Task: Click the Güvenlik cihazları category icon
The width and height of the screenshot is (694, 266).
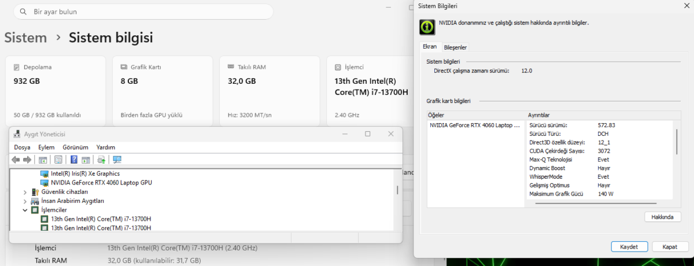Action: 35,191
